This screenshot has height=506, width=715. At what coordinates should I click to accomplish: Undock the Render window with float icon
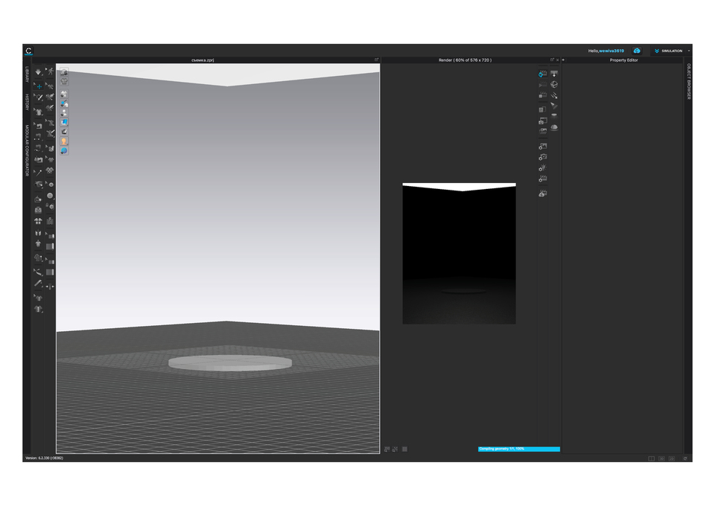tap(552, 60)
